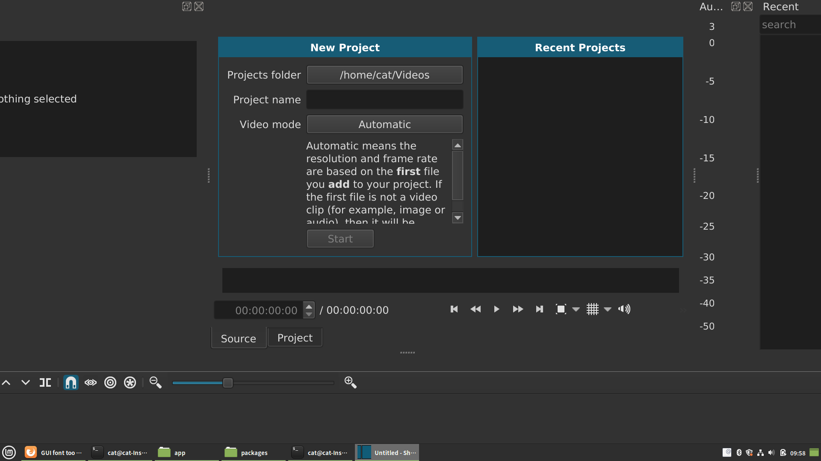This screenshot has height=461, width=821.
Task: Toggle ripple all tracks
Action: pyautogui.click(x=130, y=382)
